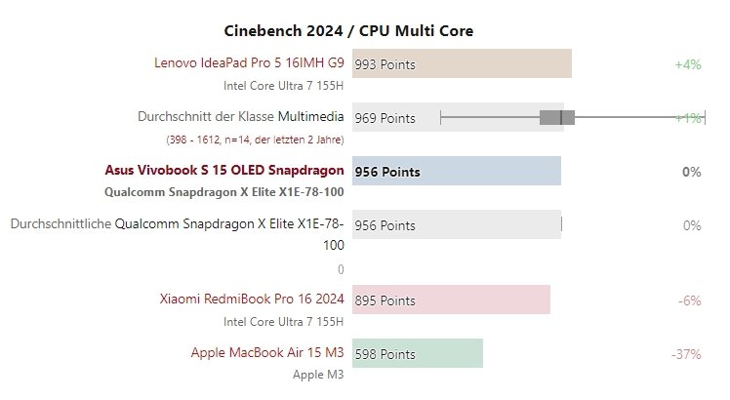Select the +4% difference label
730x400 pixels.
pos(688,64)
